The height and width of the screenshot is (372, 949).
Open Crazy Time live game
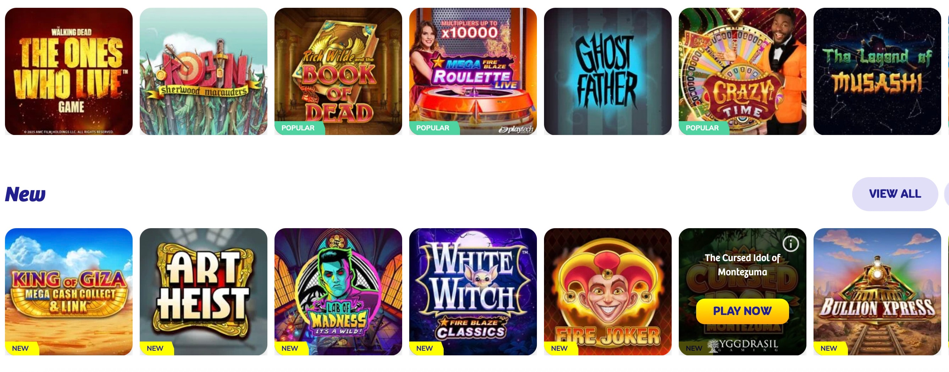tap(742, 71)
